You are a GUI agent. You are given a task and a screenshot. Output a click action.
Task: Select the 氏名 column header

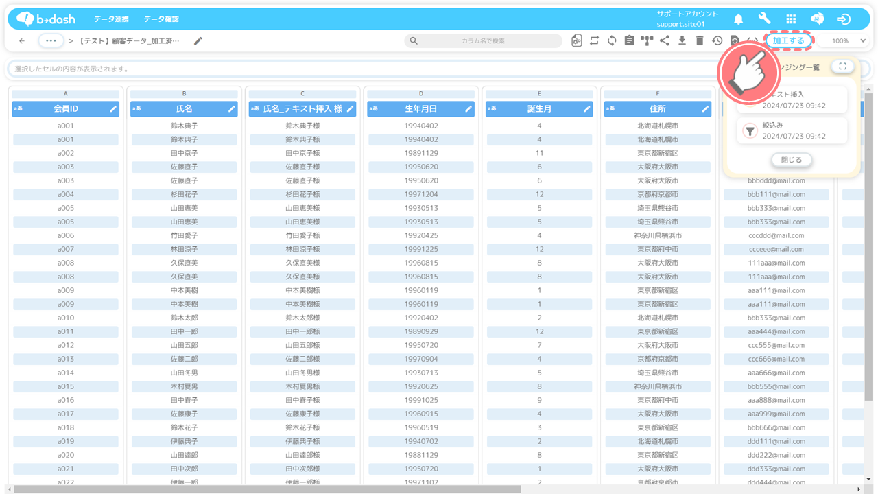[x=184, y=108]
